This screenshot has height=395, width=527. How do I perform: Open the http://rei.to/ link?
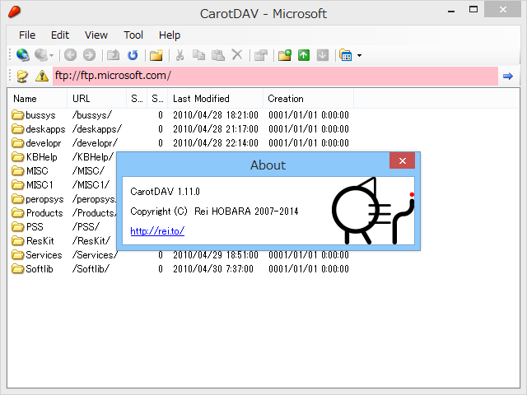157,231
